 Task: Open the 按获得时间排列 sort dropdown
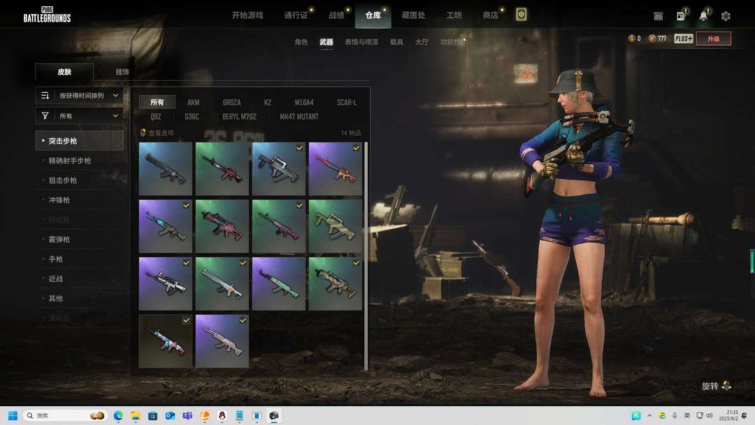(80, 95)
